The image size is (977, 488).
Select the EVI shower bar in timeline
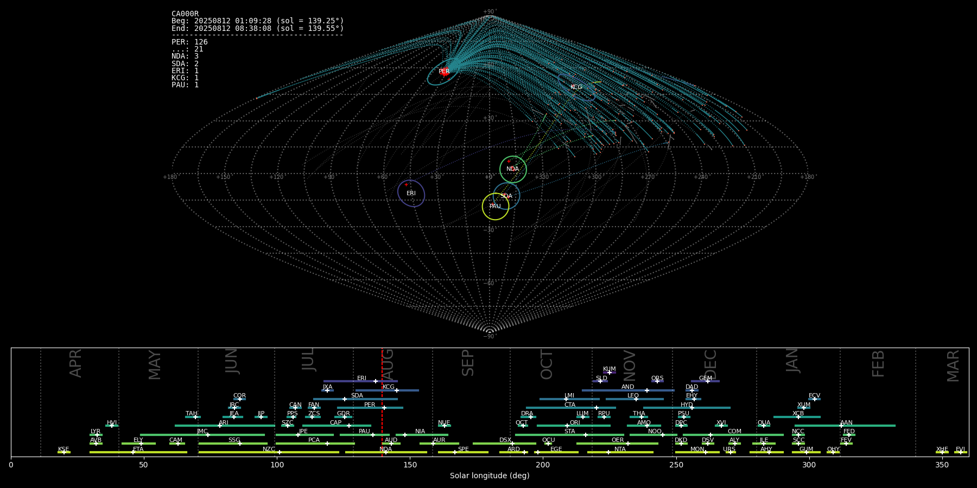[x=961, y=452]
